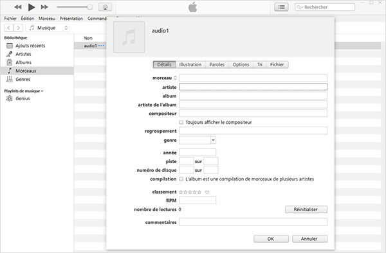Click the Apple logo in the header
Image resolution: width=386 pixels, height=253 pixels.
tap(193, 7)
